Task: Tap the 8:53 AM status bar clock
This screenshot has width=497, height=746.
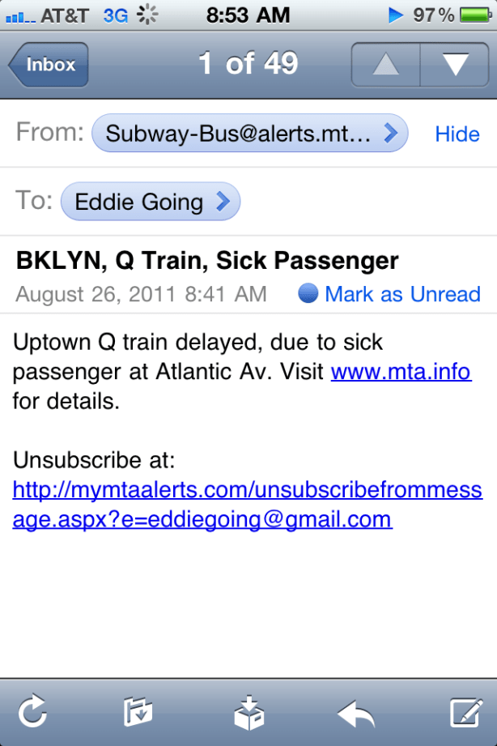Action: [x=248, y=15]
